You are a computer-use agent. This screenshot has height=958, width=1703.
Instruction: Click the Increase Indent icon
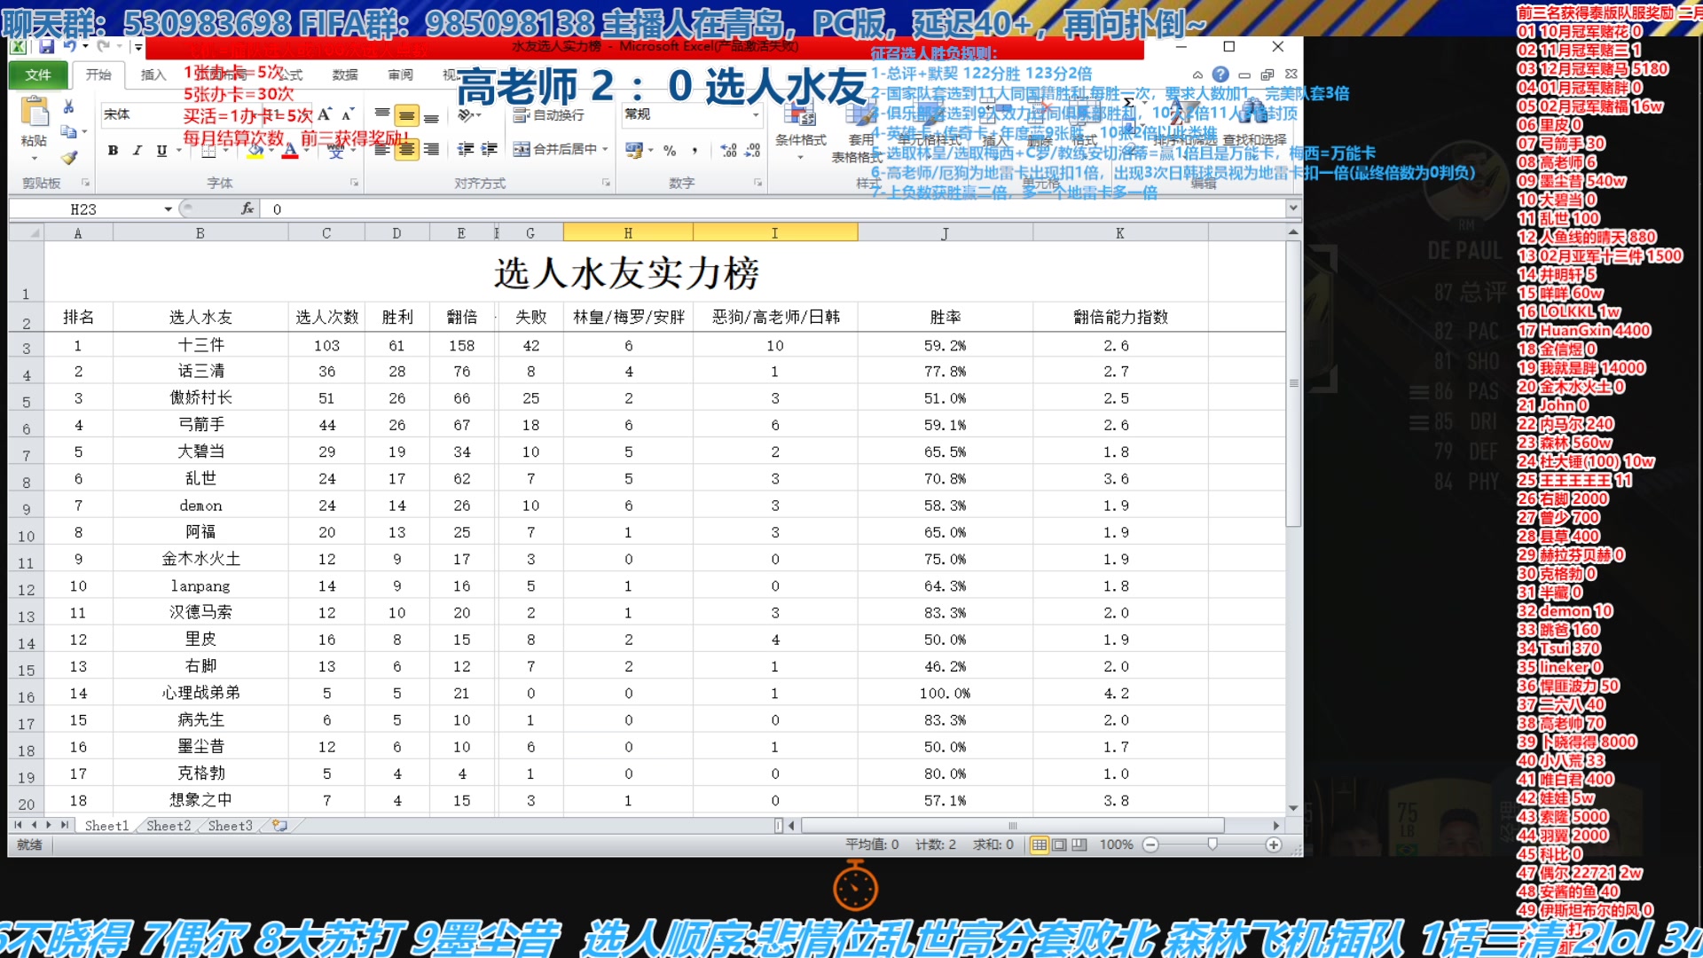pos(489,149)
